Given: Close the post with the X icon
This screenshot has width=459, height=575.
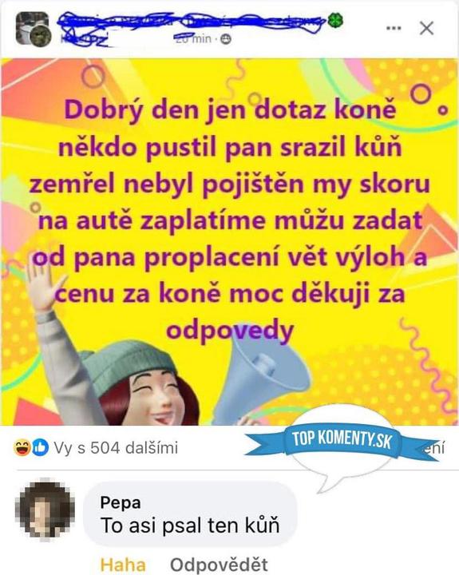Looking at the screenshot, I should (426, 28).
